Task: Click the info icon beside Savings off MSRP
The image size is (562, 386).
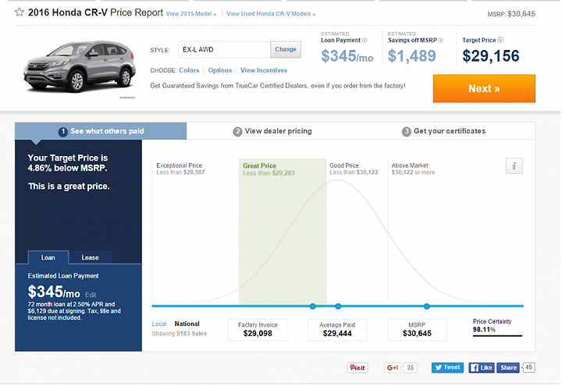Action: [441, 41]
